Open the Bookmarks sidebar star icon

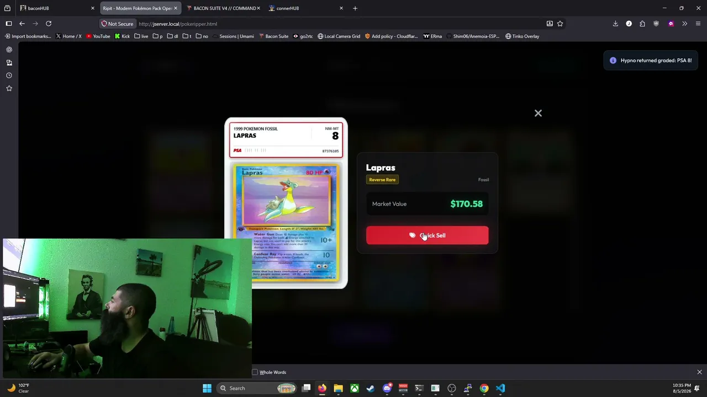(9, 88)
